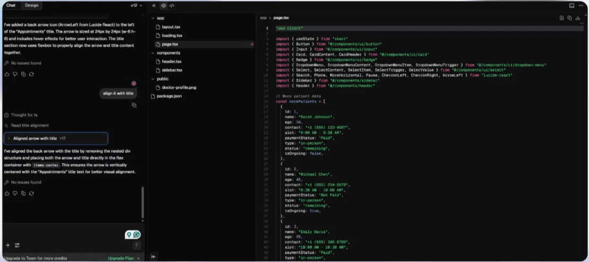Collapse the chat panel with double chevron

[x=154, y=5]
